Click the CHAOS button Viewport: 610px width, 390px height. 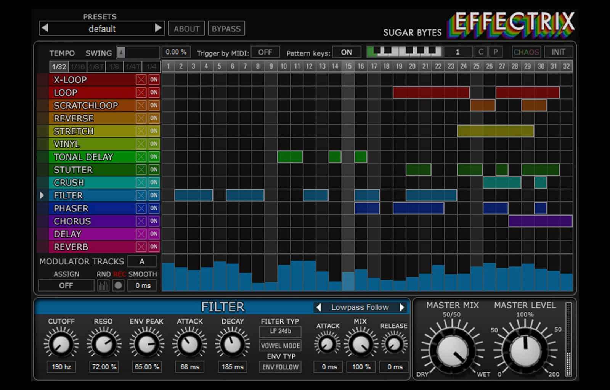526,52
